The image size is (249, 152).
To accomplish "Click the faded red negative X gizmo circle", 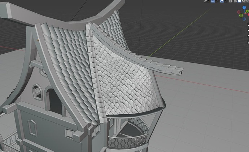I will (239, 12).
